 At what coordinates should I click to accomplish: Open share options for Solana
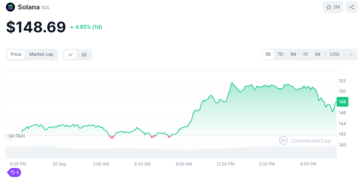[x=351, y=7]
